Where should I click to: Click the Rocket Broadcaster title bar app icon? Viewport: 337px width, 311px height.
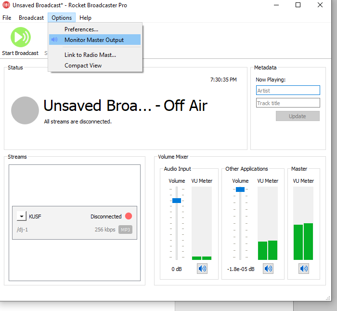6,5
